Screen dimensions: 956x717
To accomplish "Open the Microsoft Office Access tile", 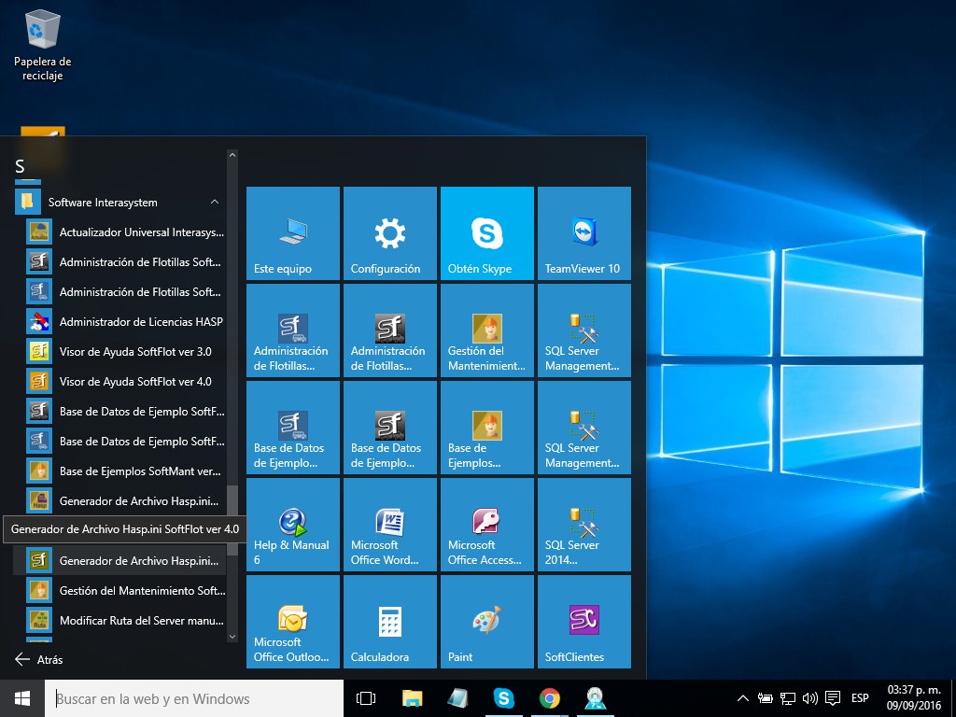I will [x=486, y=525].
